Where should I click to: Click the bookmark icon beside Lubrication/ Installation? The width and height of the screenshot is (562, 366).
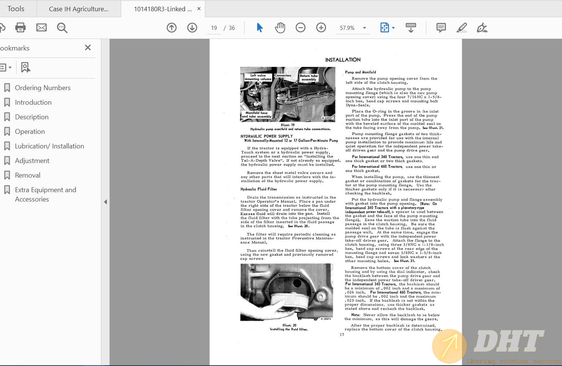click(7, 146)
